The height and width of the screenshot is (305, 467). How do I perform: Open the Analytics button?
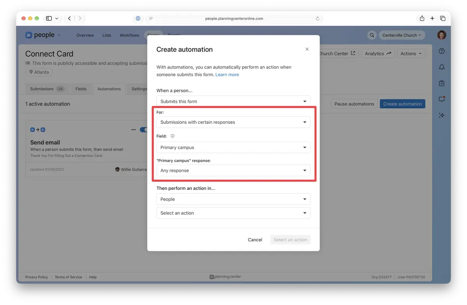(378, 54)
